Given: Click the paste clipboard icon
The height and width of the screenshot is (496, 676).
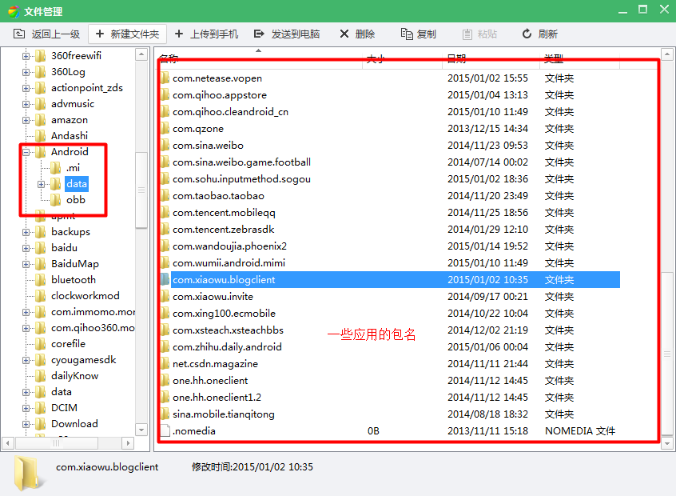Looking at the screenshot, I should tap(467, 34).
